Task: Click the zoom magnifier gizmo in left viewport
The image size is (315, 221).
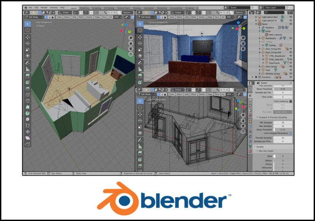Action: click(131, 38)
